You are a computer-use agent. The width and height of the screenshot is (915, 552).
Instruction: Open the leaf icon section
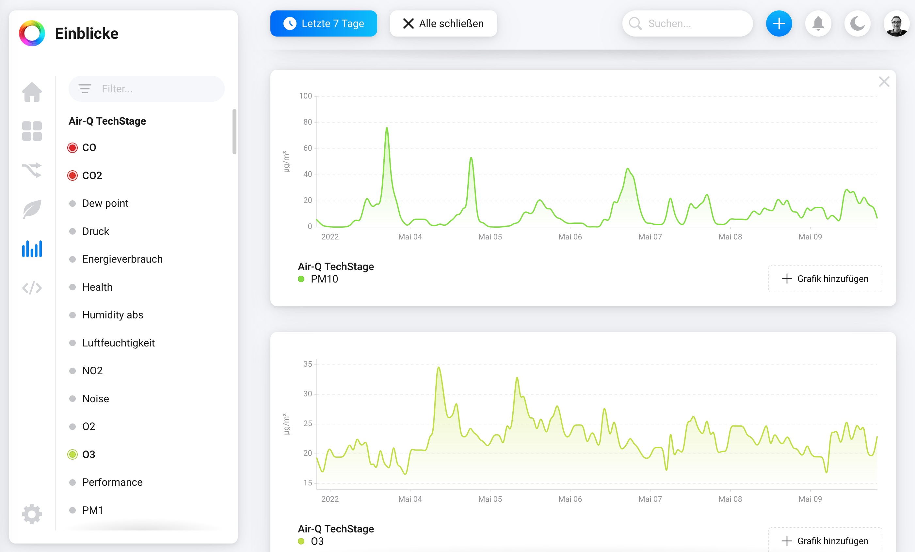click(32, 209)
